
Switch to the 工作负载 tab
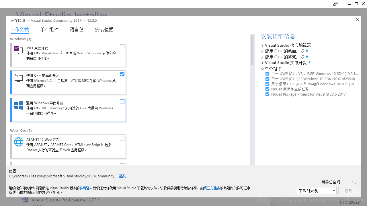[20, 29]
